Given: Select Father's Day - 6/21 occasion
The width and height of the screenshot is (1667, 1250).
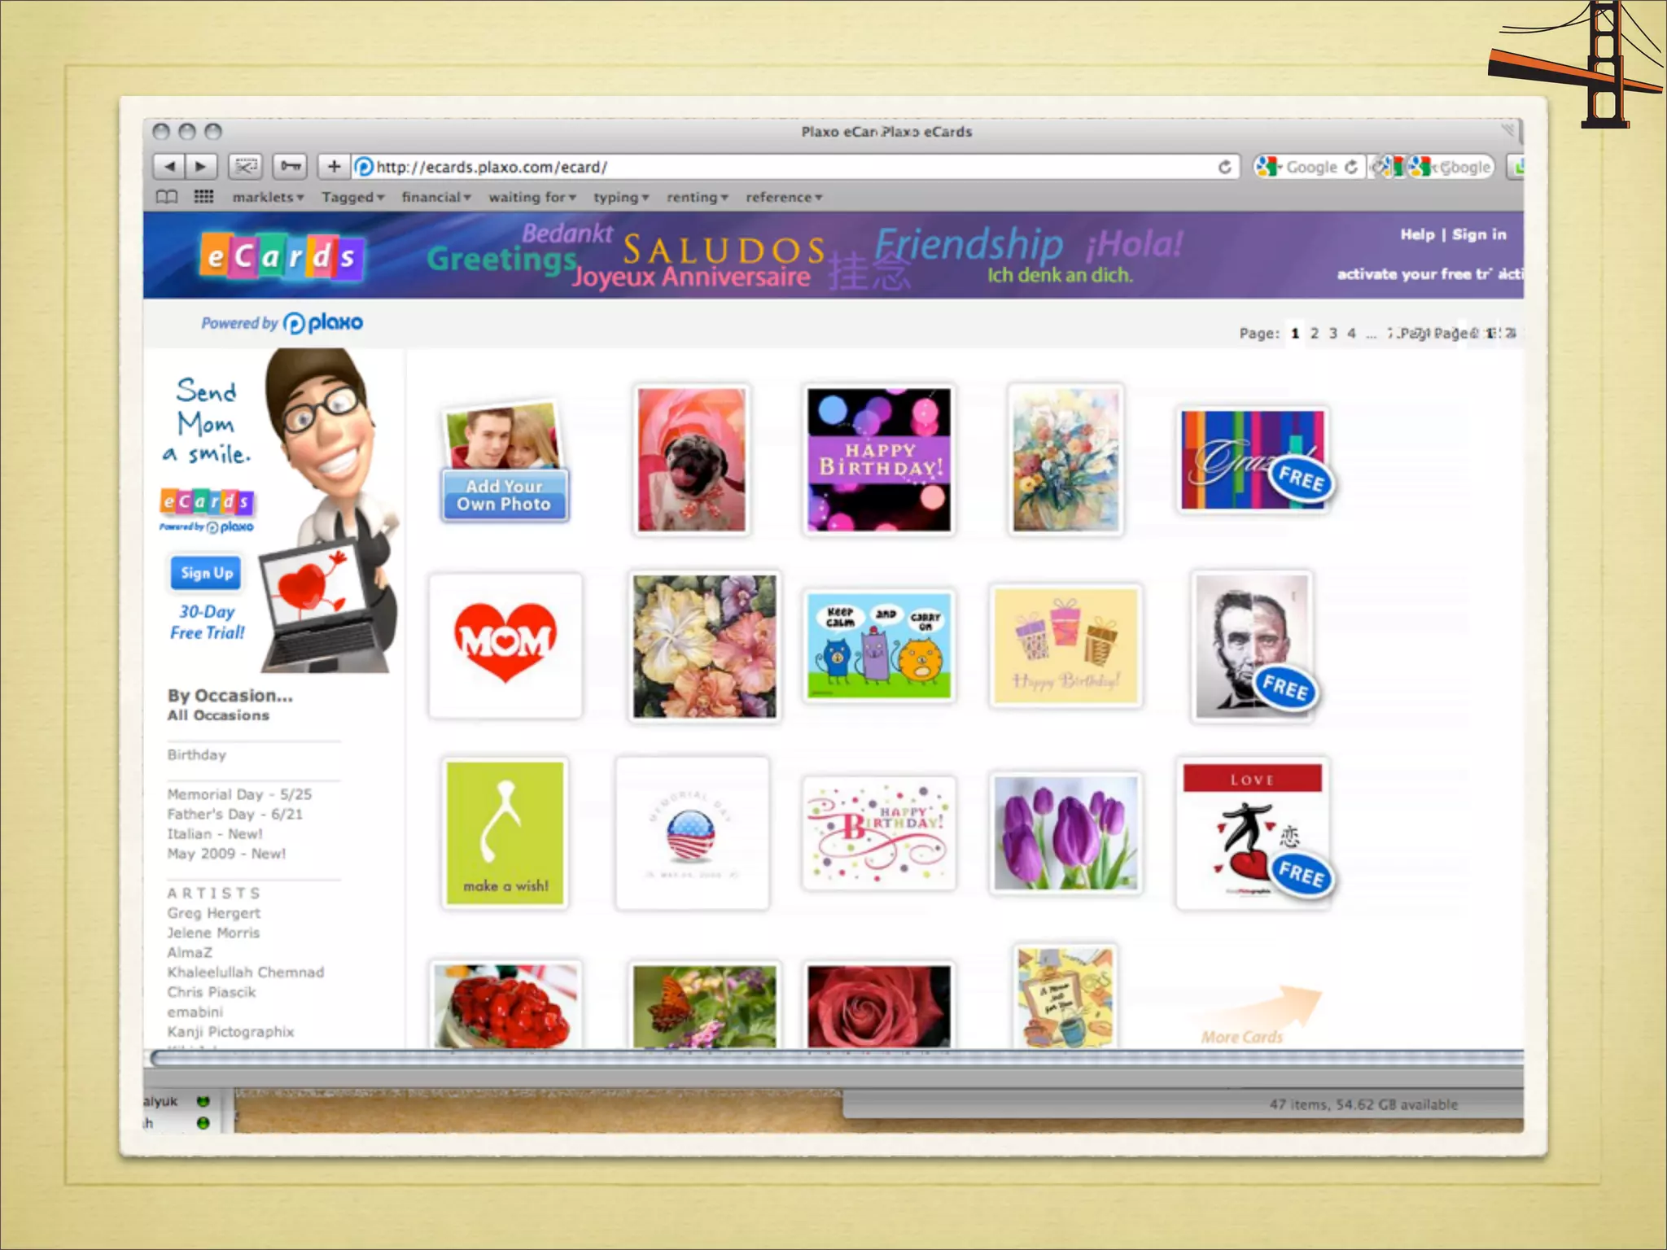Looking at the screenshot, I should pos(234,814).
